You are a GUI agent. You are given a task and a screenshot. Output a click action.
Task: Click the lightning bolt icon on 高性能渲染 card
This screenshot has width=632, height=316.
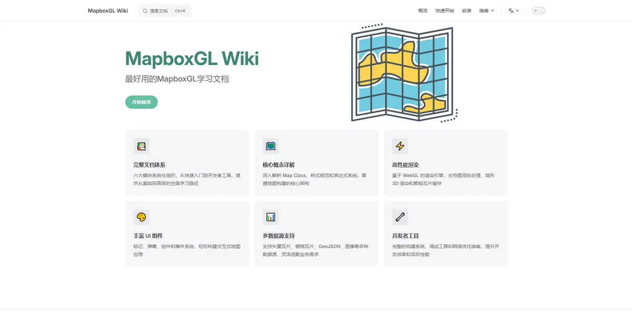400,146
